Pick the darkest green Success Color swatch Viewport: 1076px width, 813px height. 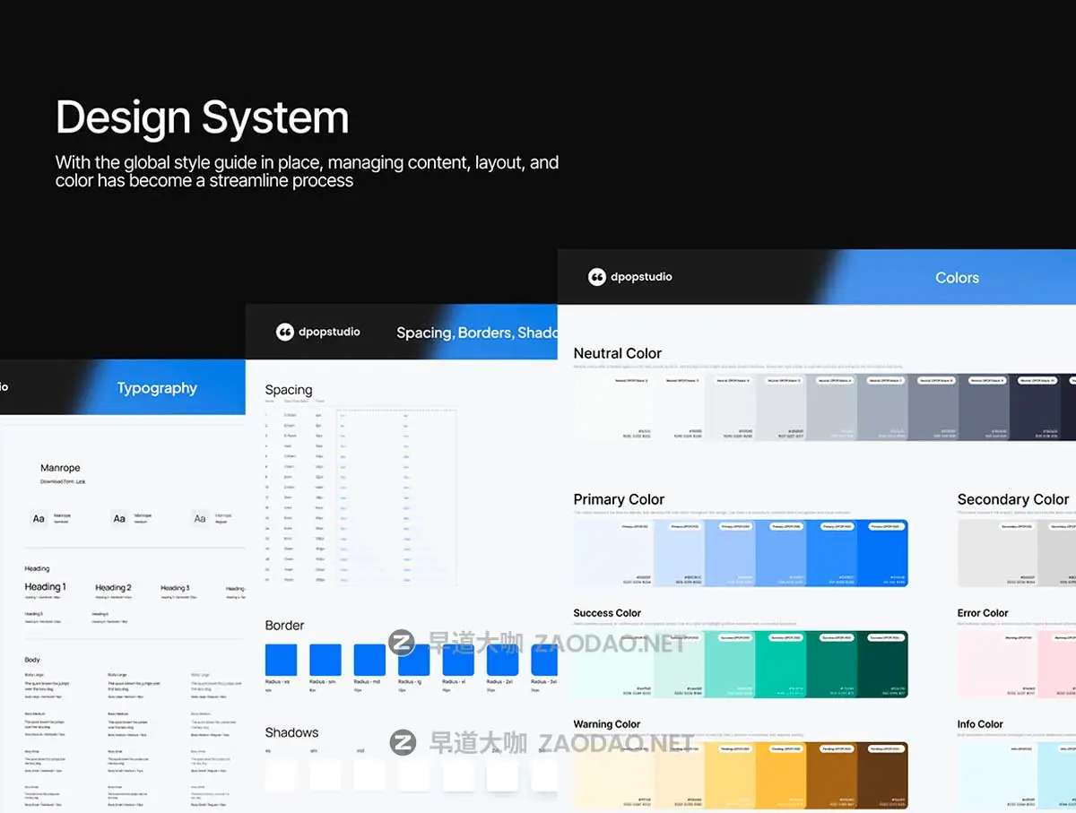(882, 664)
